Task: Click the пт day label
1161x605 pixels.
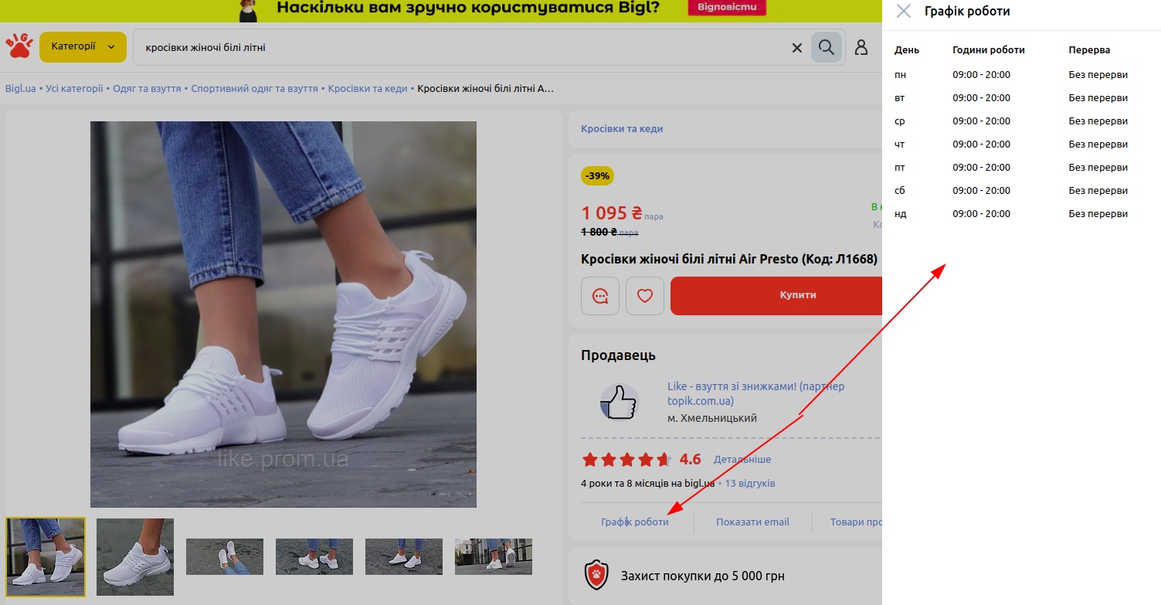Action: point(900,168)
